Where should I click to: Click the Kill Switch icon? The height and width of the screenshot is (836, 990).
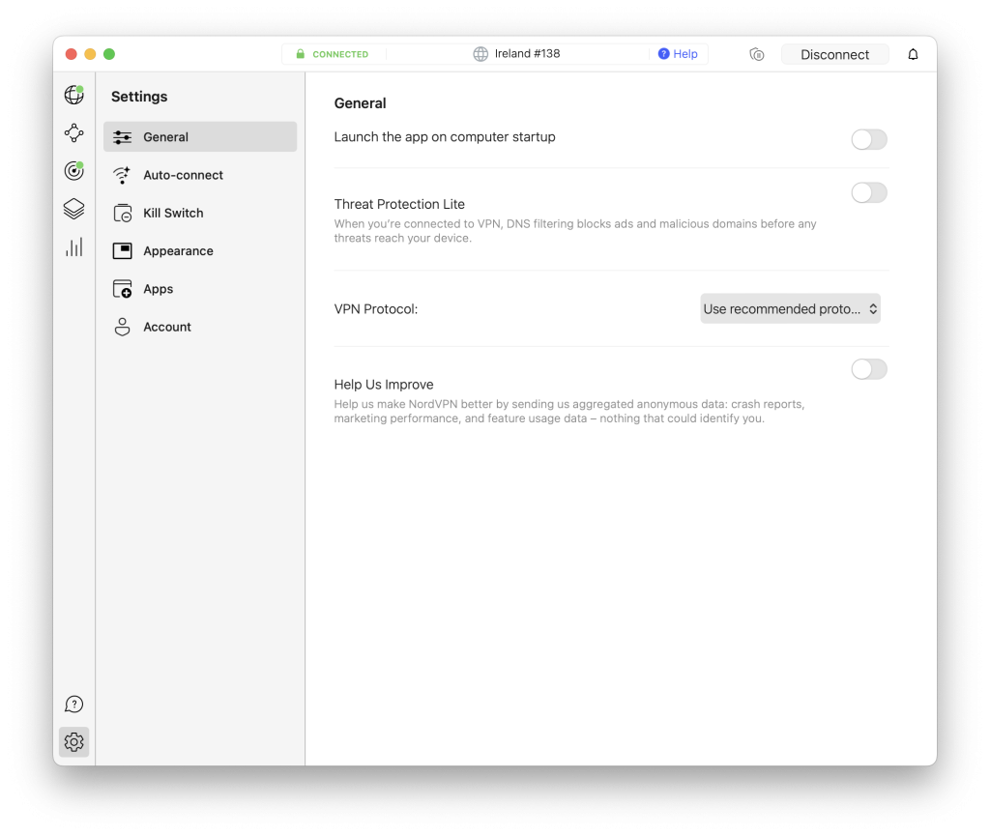point(123,214)
